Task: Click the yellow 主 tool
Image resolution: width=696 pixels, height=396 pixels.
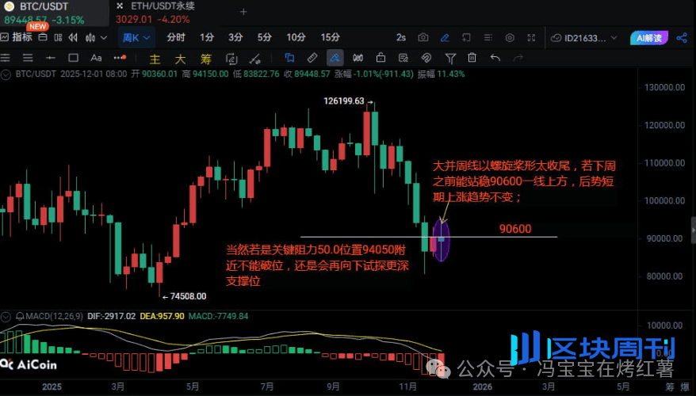Action: click(155, 59)
